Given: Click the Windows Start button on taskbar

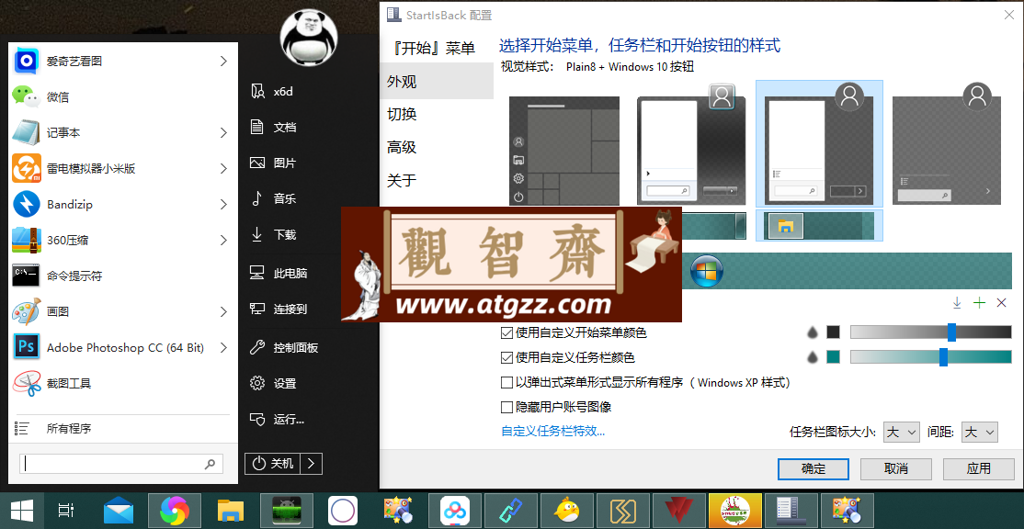Looking at the screenshot, I should tap(21, 511).
